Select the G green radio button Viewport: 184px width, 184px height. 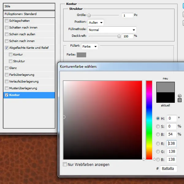pos(158,151)
